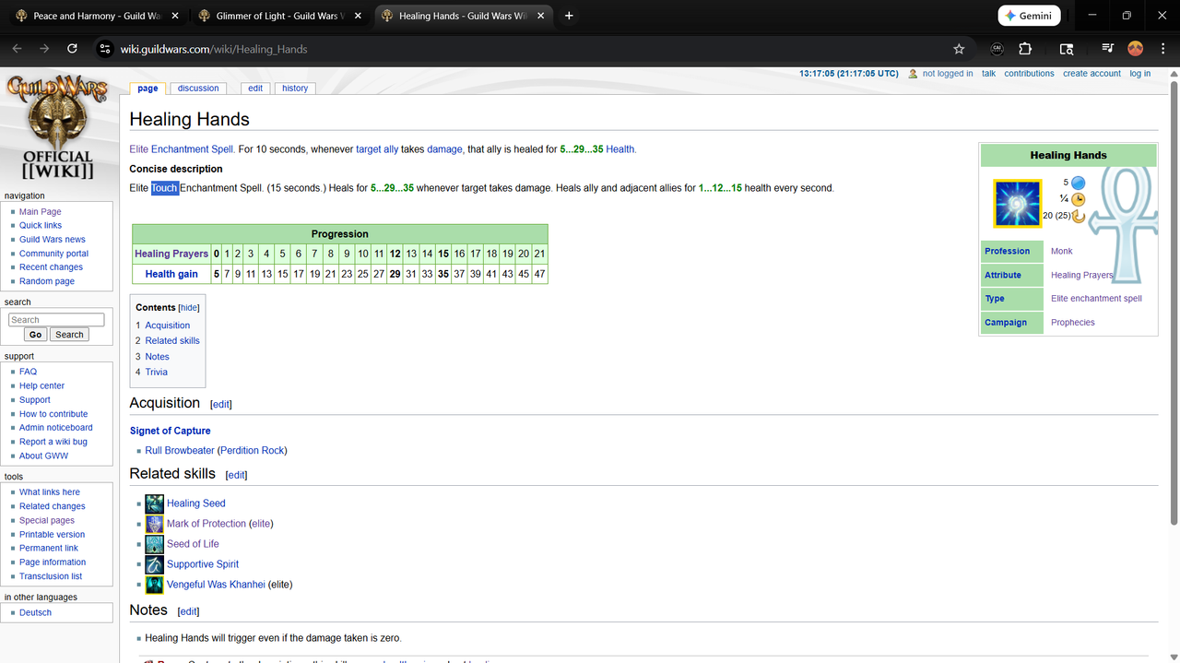This screenshot has width=1180, height=663.
Task: Open the discussion tab
Action: pyautogui.click(x=198, y=89)
